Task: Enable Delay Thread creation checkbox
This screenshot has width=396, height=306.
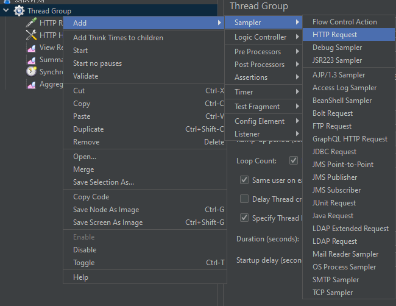Action: coord(244,199)
